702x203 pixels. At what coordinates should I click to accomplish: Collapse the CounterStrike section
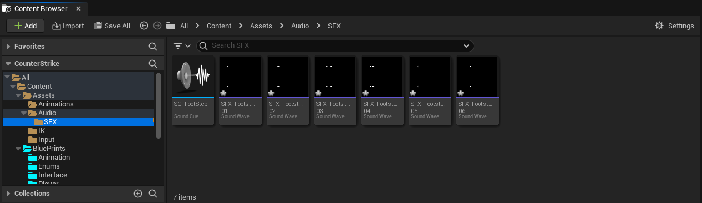(8, 63)
